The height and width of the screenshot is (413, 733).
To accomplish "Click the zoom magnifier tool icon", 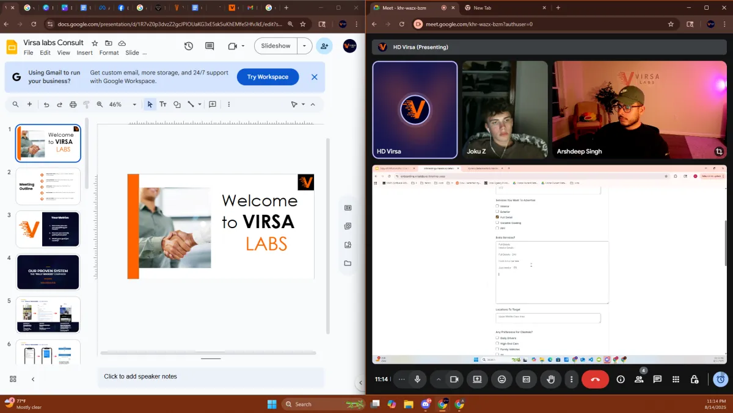I will (x=100, y=104).
